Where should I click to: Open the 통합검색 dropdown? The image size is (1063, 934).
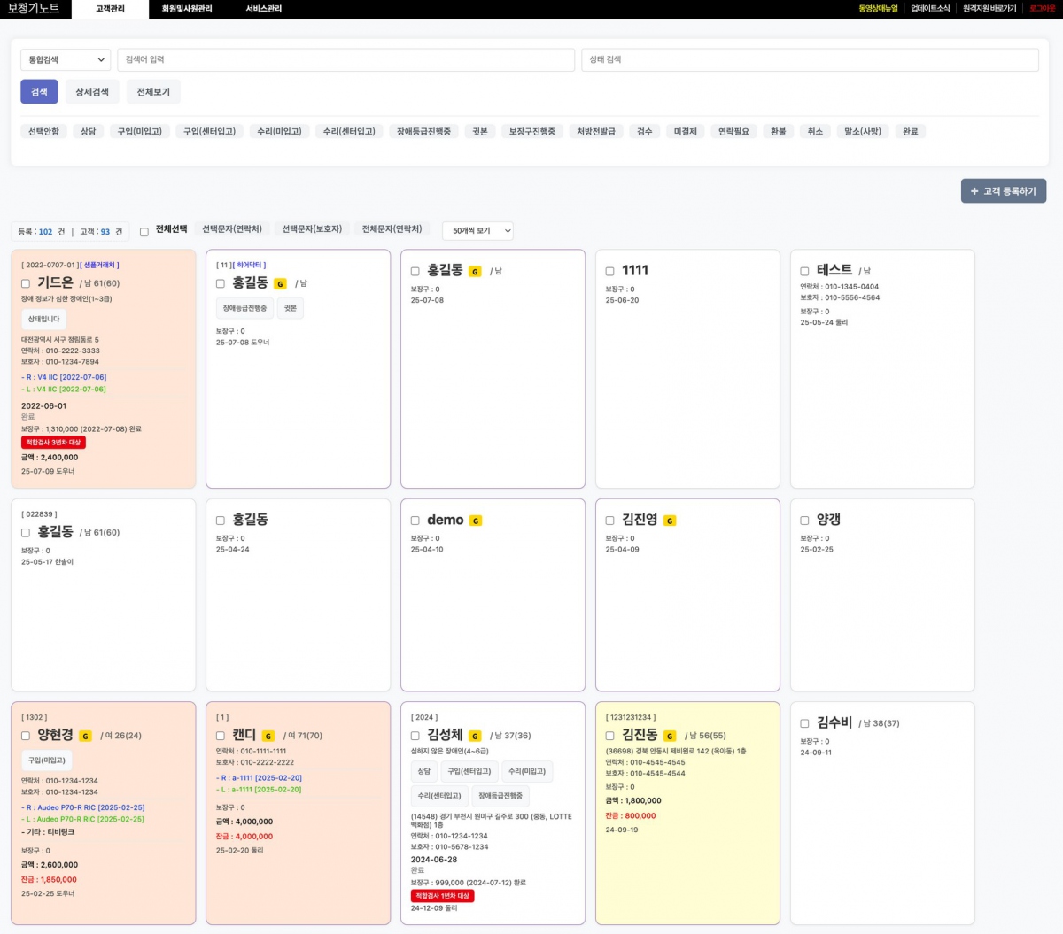coord(66,59)
